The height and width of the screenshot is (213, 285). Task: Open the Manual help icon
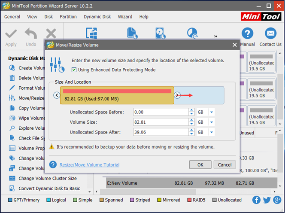coord(247,33)
